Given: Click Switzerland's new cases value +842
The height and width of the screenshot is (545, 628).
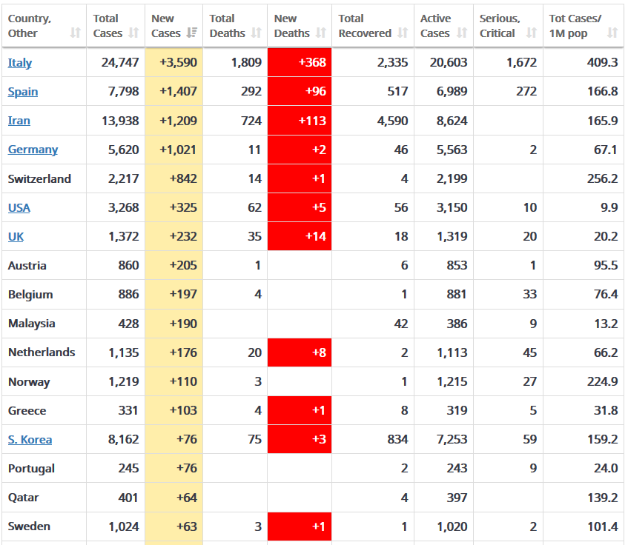Looking at the screenshot, I should (x=183, y=178).
